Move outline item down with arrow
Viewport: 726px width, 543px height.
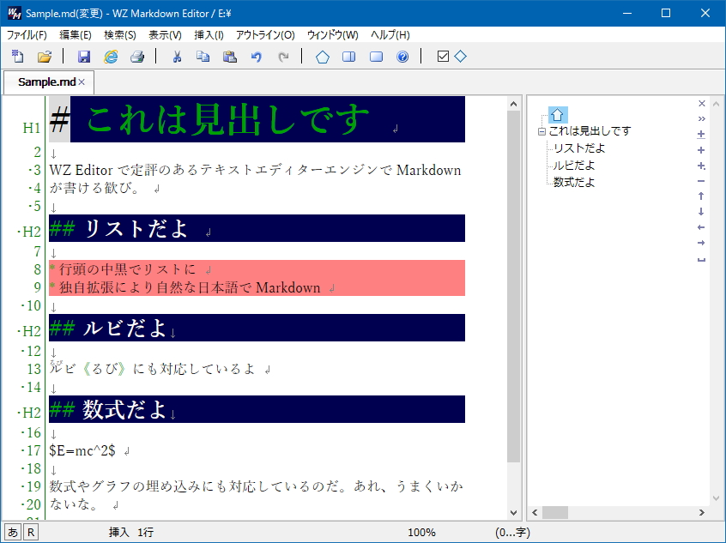[701, 212]
